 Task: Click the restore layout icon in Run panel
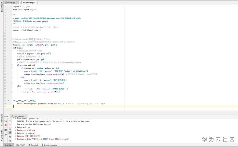click(x=6, y=130)
